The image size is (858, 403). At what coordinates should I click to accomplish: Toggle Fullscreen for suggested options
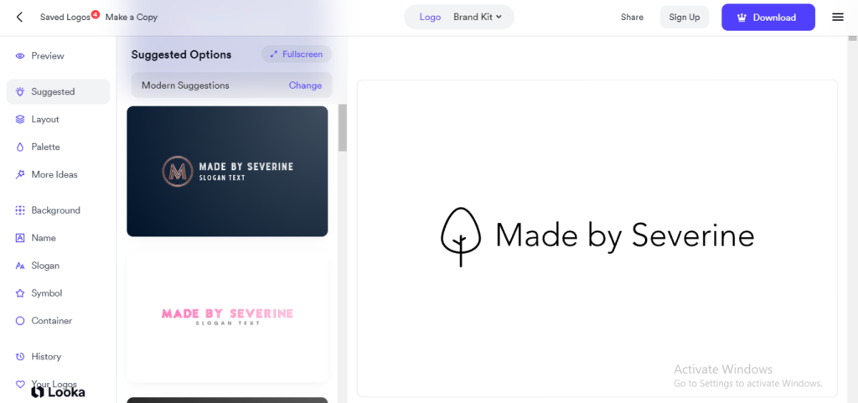pyautogui.click(x=297, y=54)
